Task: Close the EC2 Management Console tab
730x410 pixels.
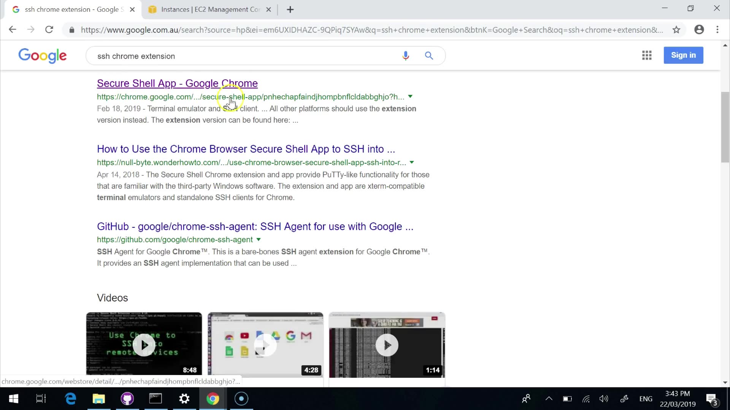Action: point(268,9)
